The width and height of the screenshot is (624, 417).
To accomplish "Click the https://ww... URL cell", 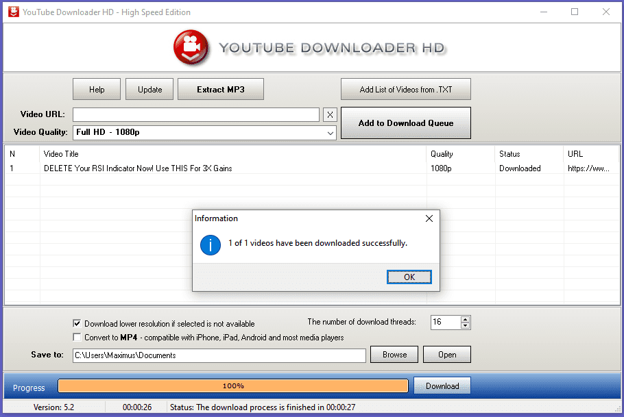I will tap(588, 168).
